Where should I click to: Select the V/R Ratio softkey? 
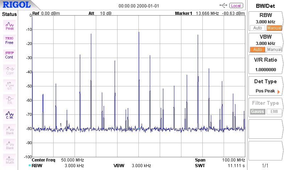266,64
